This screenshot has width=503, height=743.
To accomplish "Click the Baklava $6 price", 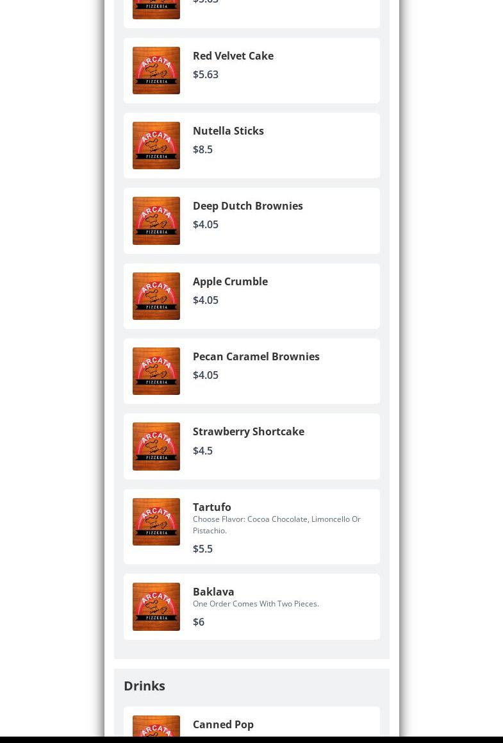I will (x=199, y=622).
